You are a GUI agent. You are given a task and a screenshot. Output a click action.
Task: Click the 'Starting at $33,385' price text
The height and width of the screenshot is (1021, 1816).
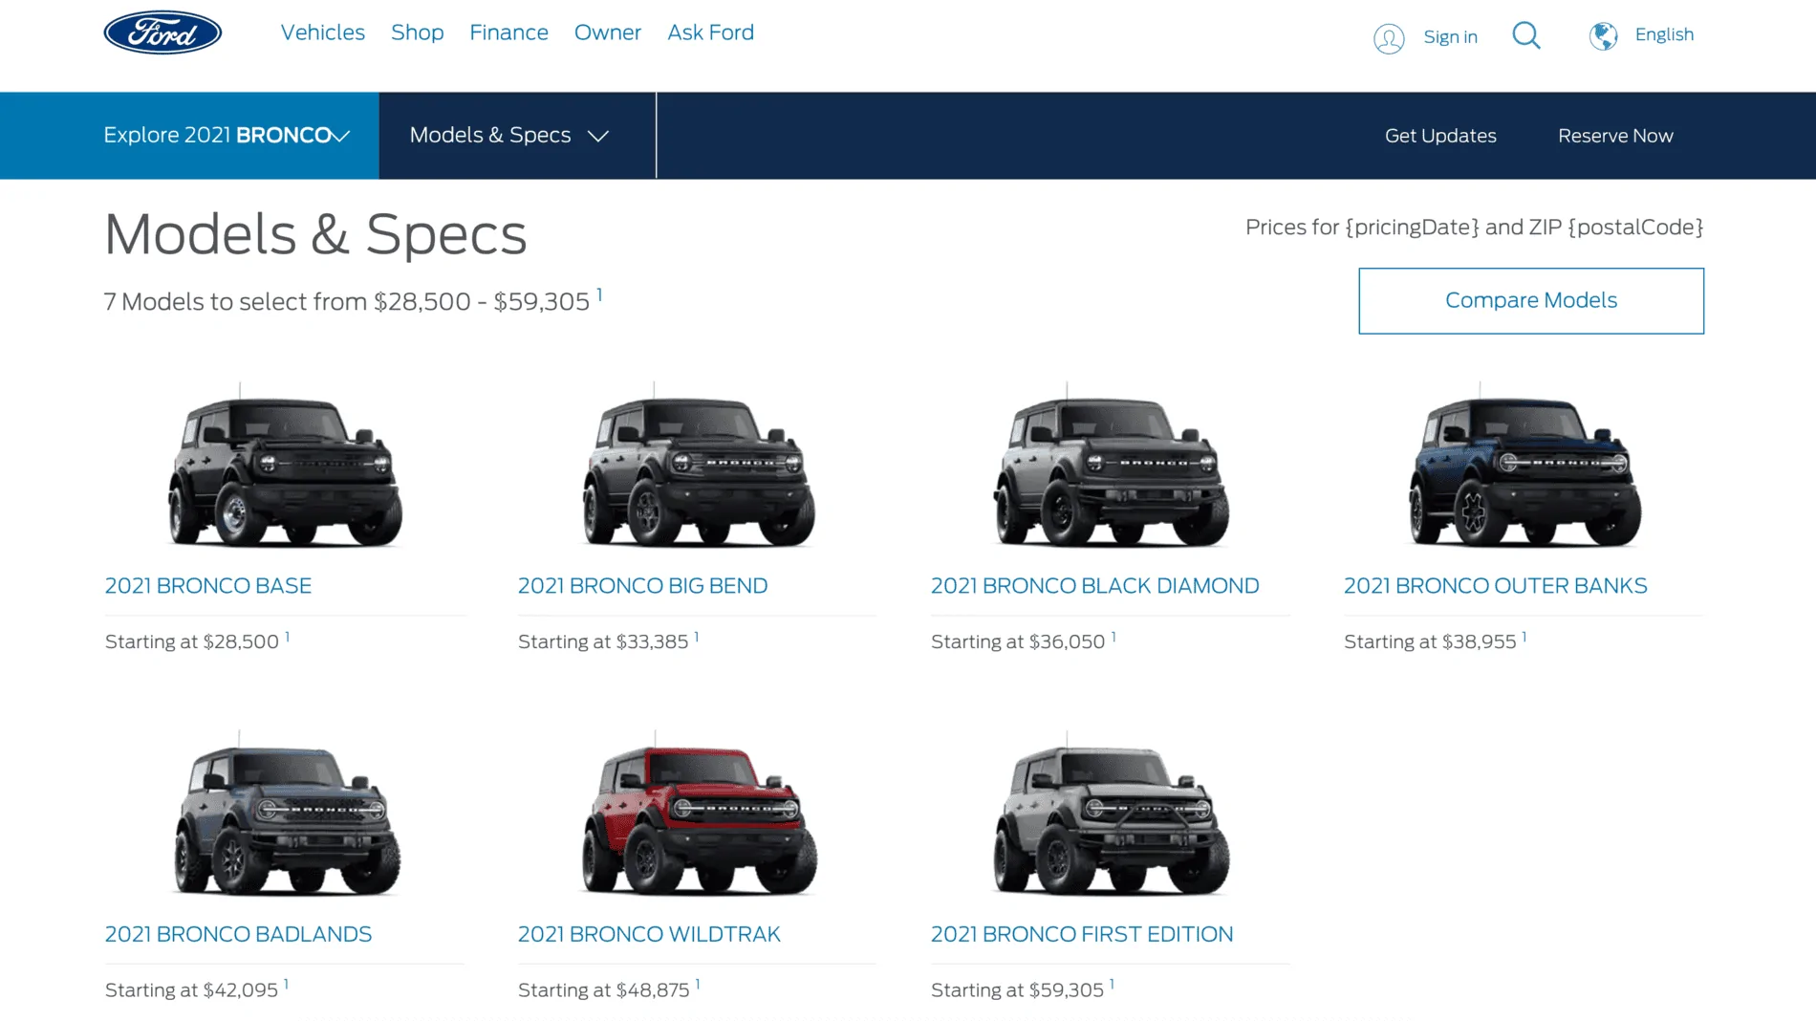(x=603, y=642)
